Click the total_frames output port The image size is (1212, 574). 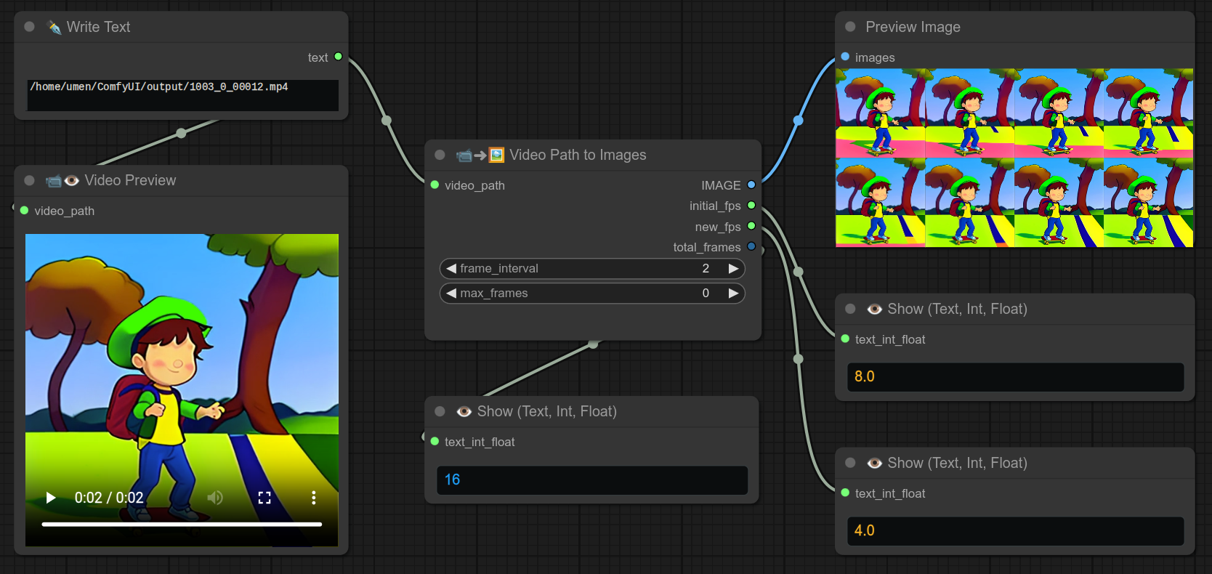pyautogui.click(x=751, y=247)
